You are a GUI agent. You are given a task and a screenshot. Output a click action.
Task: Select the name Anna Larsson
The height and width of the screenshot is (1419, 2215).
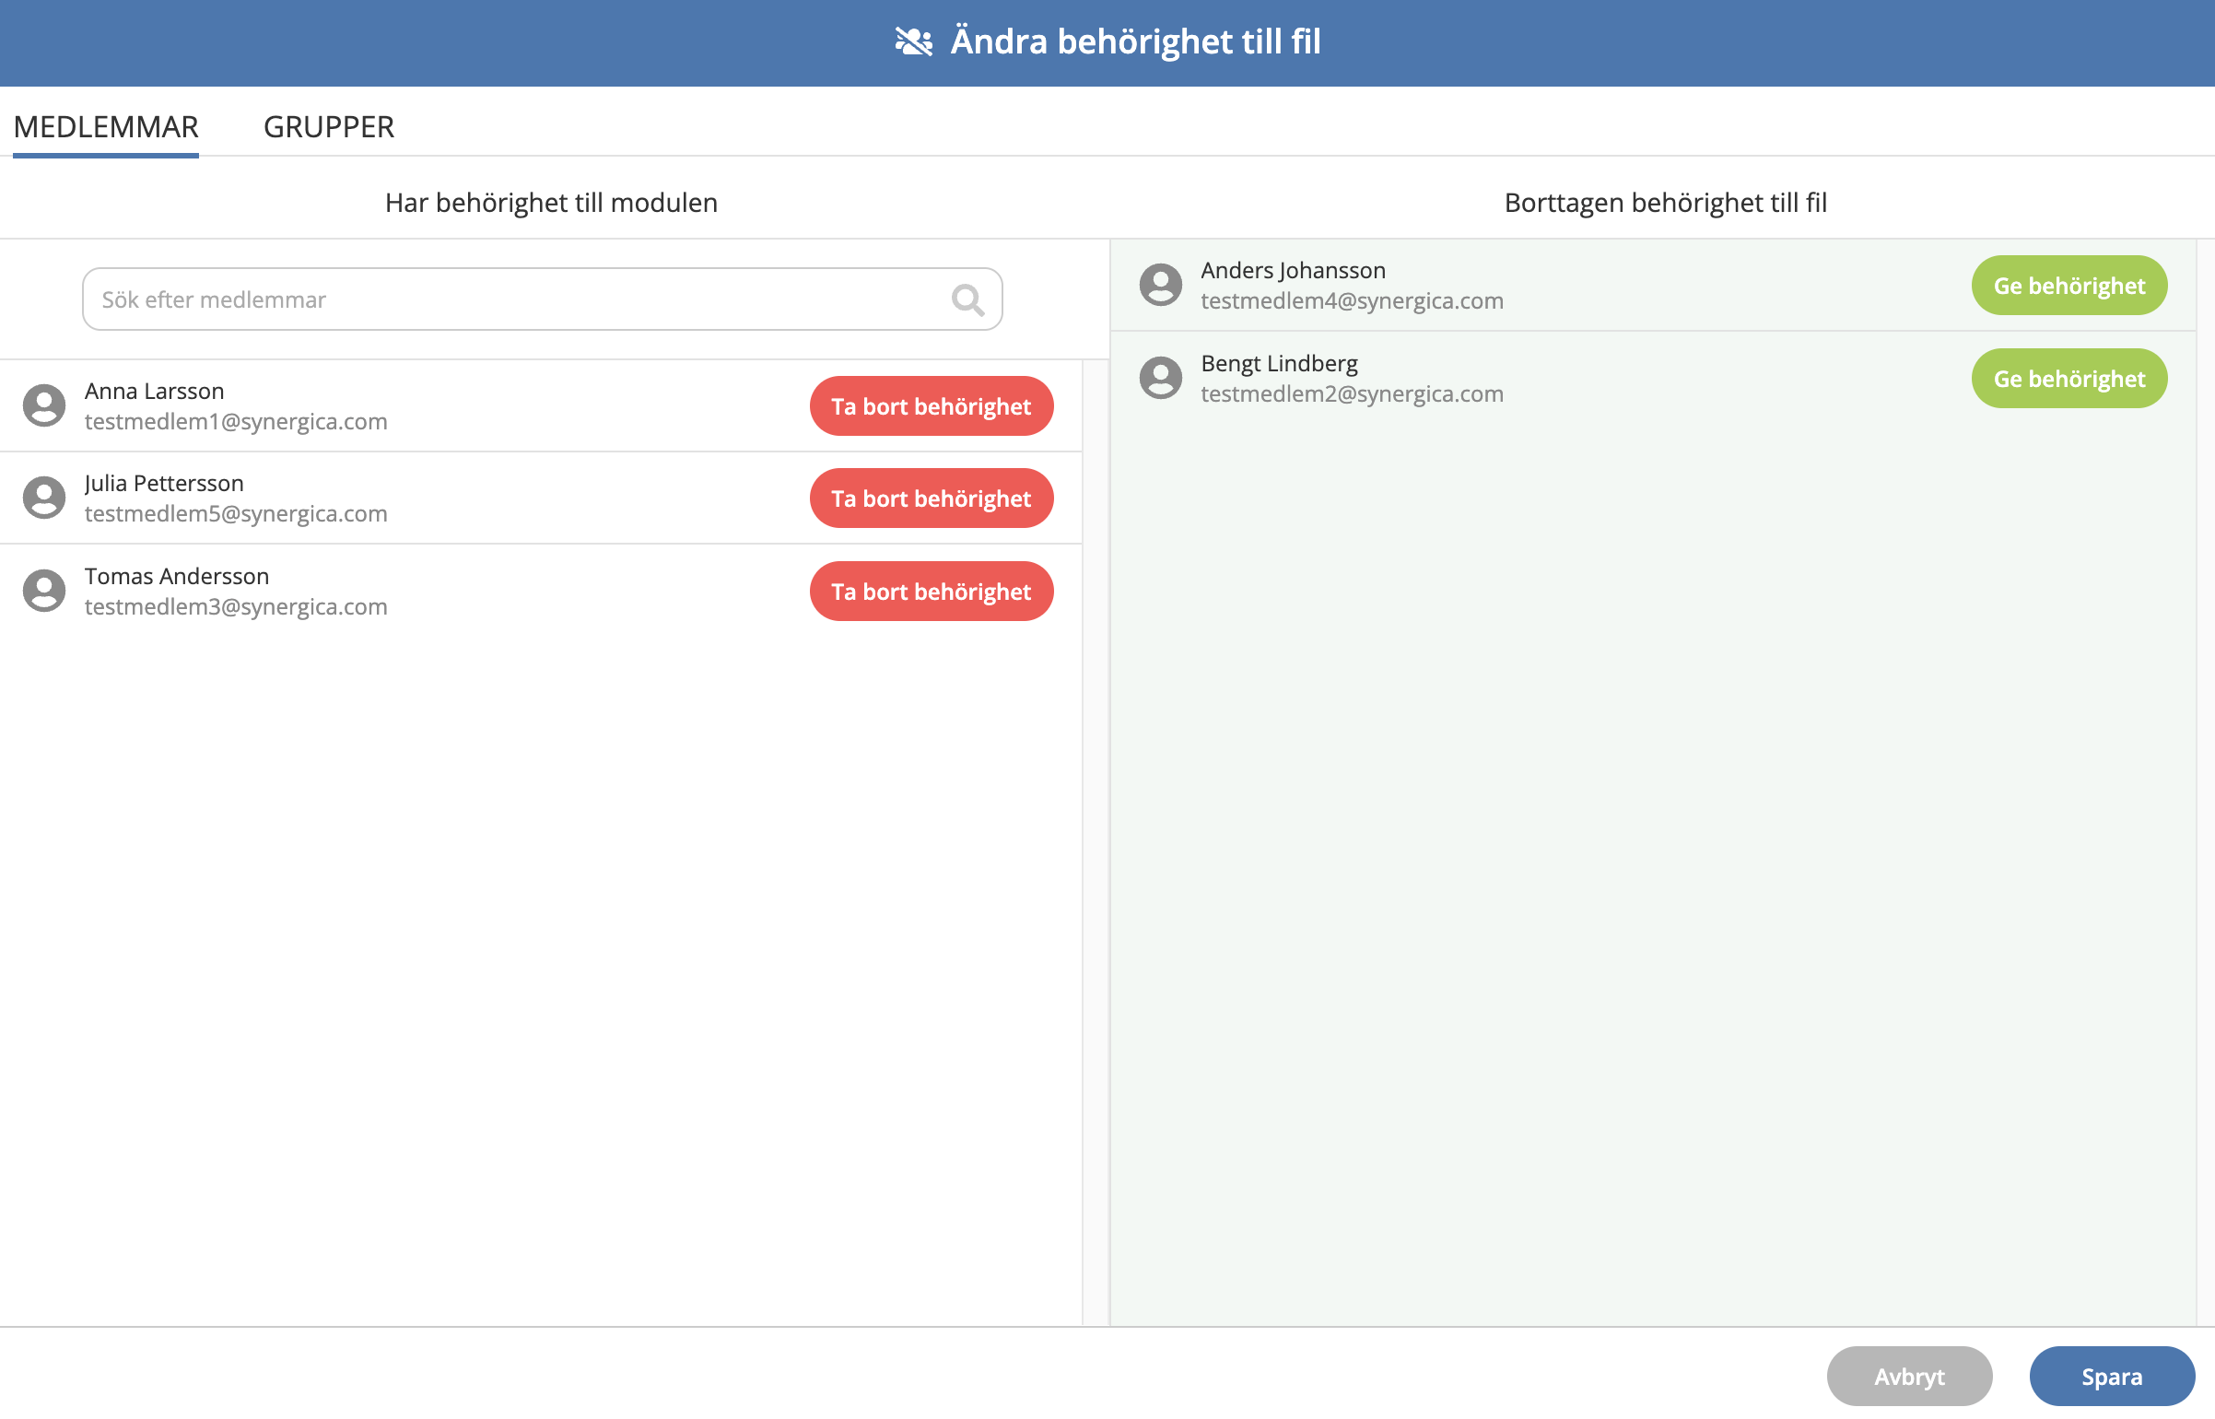click(x=155, y=391)
